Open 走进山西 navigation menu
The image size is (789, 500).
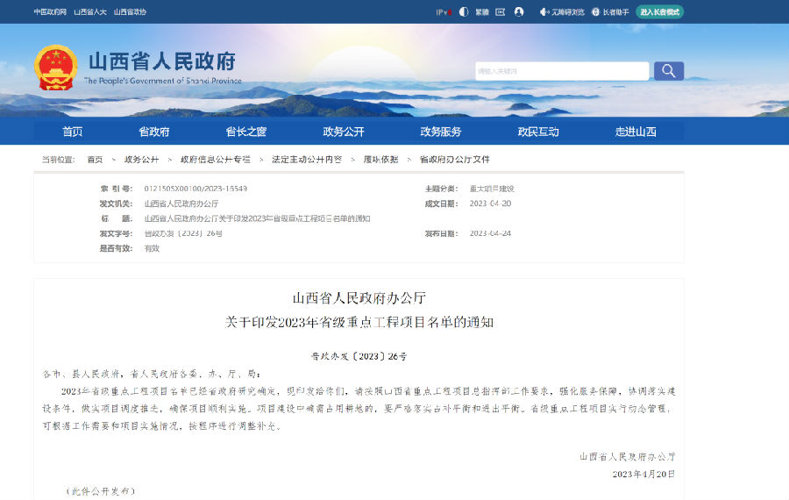click(636, 132)
